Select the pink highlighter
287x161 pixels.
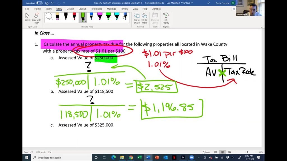[x=100, y=17]
